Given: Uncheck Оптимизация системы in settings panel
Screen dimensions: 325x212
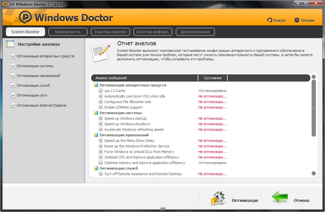Looking at the screenshot, I should coord(13,66).
